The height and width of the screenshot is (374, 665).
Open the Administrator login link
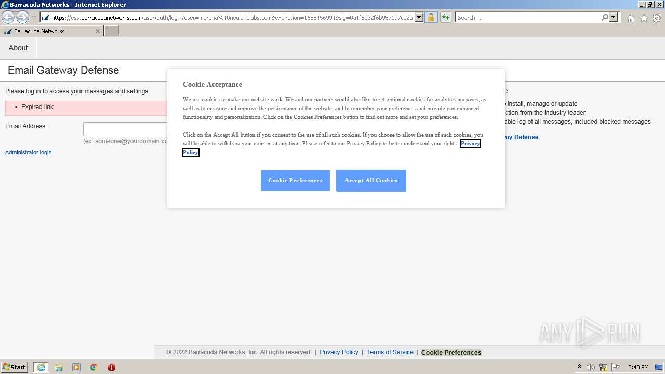click(29, 152)
